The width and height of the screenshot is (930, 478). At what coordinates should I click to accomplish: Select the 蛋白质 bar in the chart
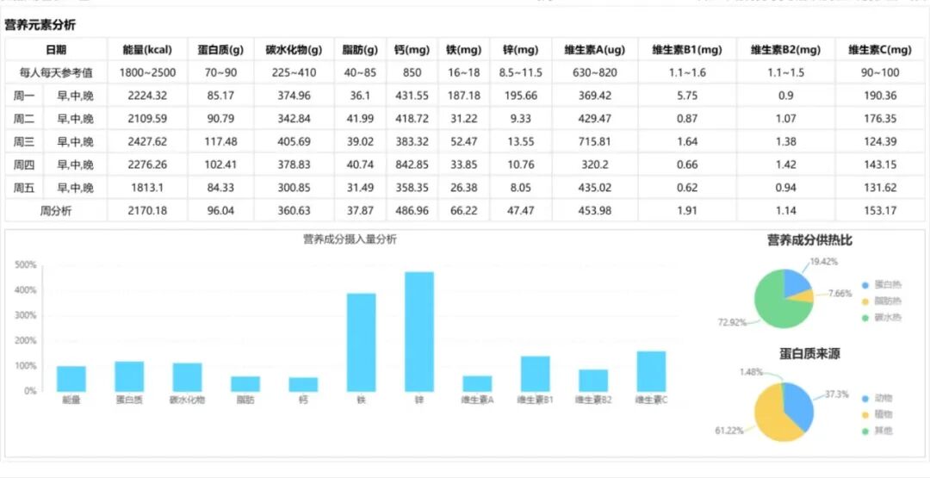tap(129, 376)
